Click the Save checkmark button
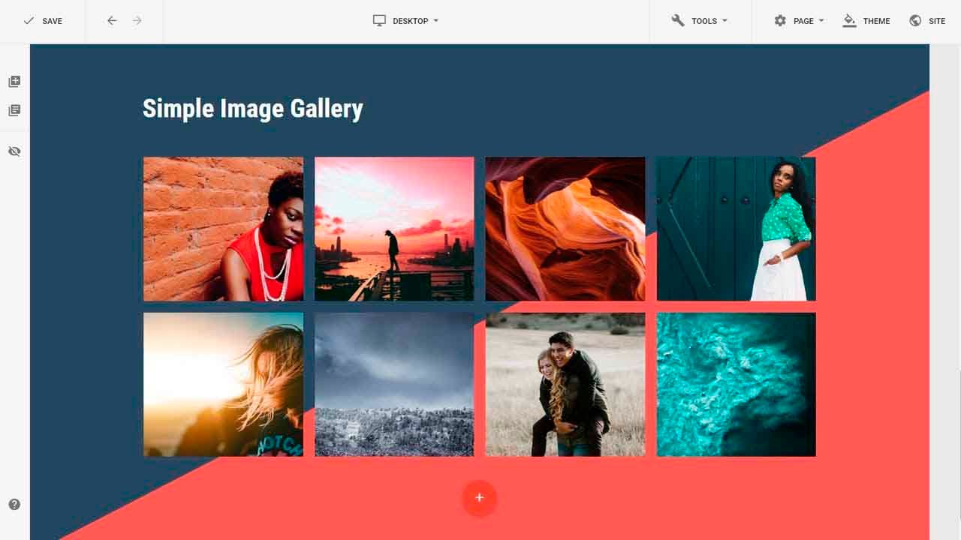This screenshot has height=540, width=961. tap(43, 21)
